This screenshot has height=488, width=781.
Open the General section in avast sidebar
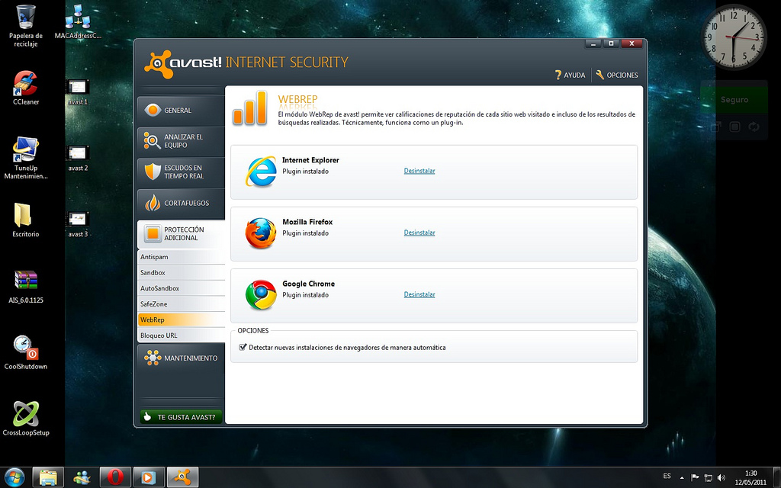(x=182, y=110)
